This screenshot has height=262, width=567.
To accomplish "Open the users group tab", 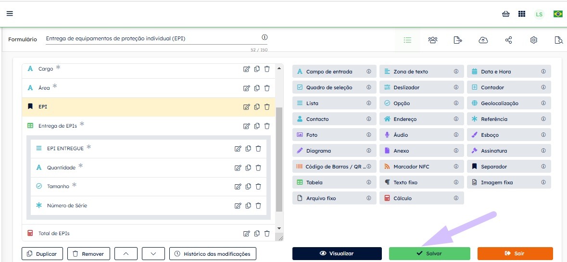I will 432,40.
